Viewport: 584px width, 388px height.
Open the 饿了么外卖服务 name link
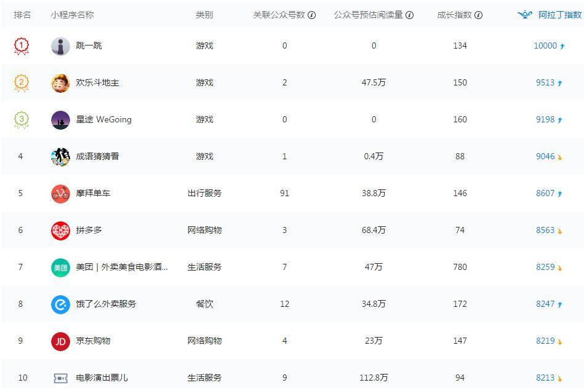coord(106,304)
